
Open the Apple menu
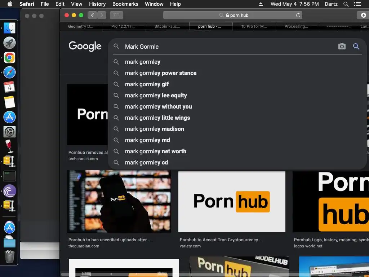click(x=10, y=4)
